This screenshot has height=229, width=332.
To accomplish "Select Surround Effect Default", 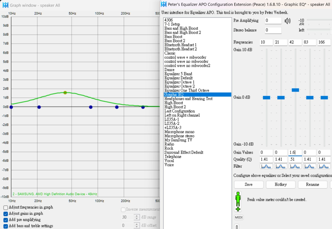I will 184,152.
